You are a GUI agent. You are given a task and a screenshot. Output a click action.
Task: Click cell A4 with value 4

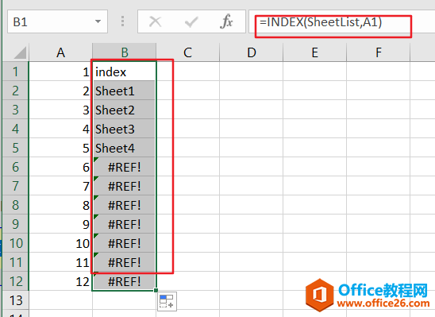(60, 129)
